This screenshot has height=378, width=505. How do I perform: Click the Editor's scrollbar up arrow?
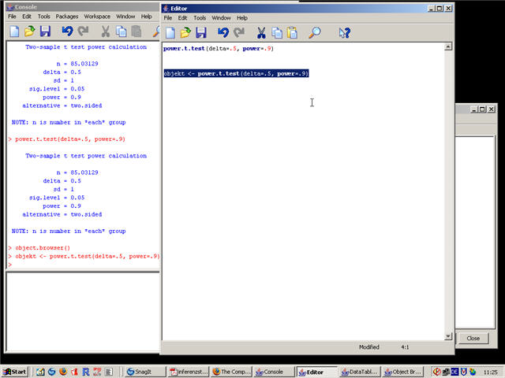(x=448, y=47)
